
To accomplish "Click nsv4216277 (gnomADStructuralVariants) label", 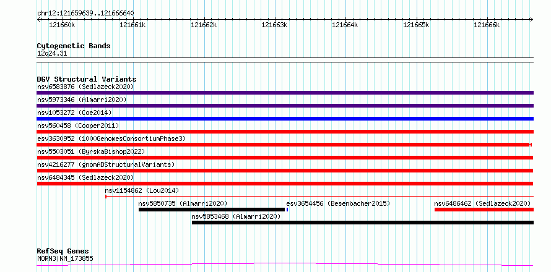I will click(x=106, y=164).
